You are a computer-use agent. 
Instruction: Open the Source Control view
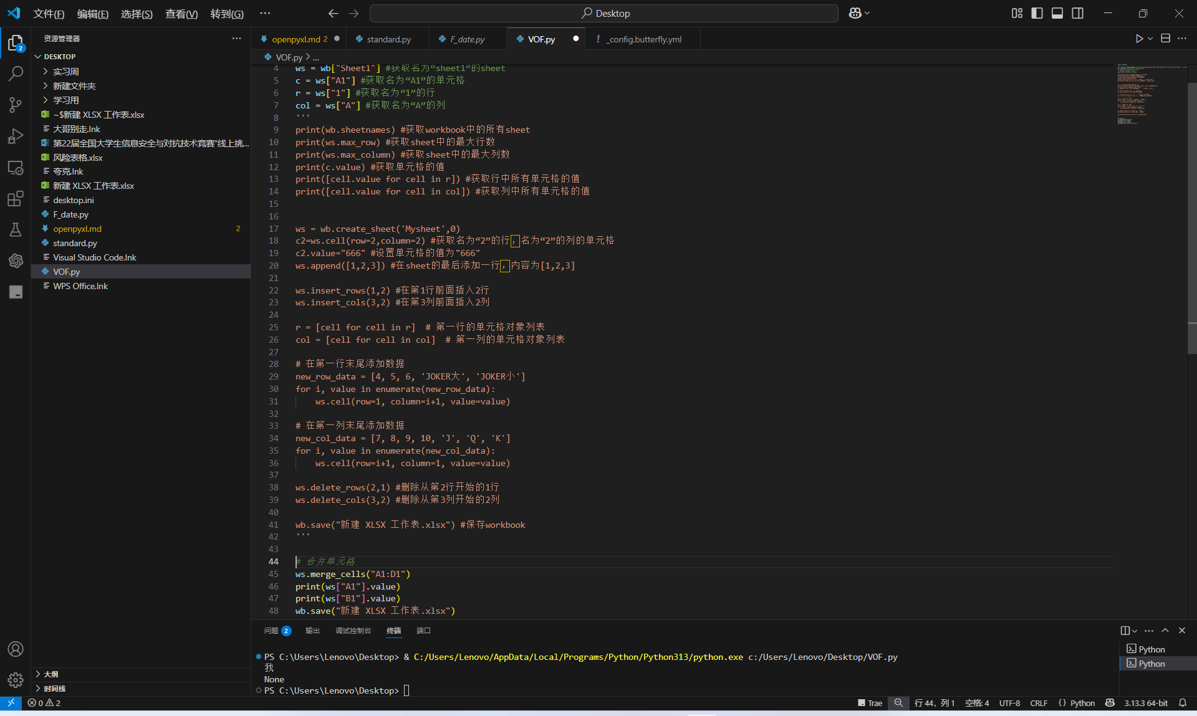pyautogui.click(x=16, y=105)
